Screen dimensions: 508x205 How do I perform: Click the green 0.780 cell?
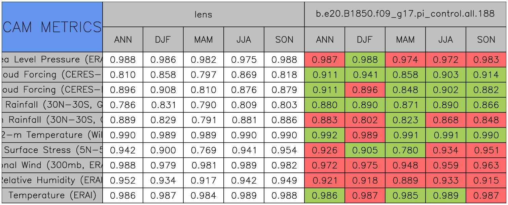[405, 150]
